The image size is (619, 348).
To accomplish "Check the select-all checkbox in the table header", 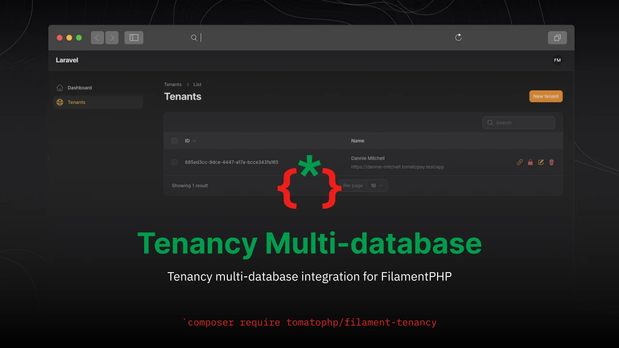I will 175,141.
